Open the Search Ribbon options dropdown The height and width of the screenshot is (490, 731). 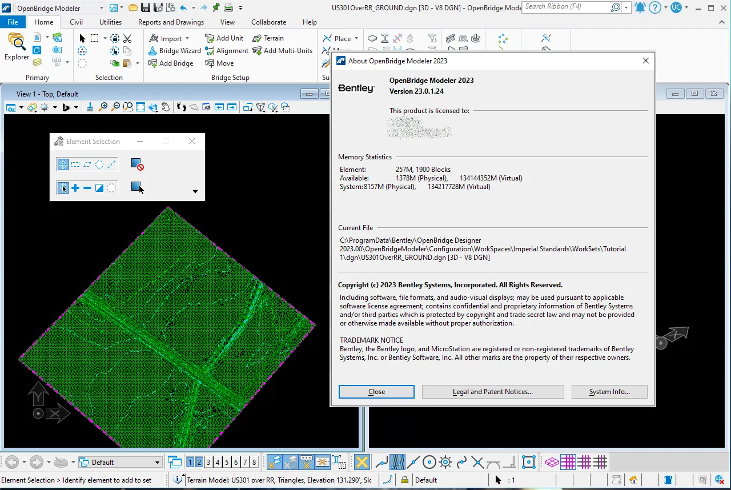(627, 8)
